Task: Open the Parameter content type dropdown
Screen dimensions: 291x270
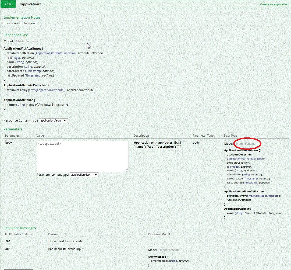Action: click(84, 175)
